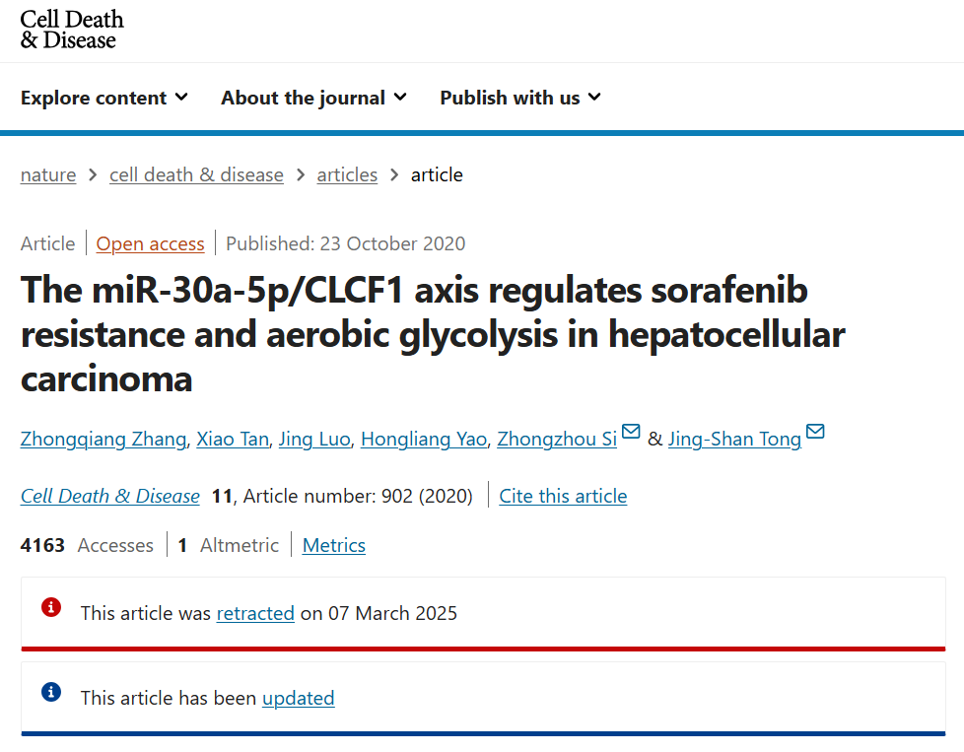
Task: Expand the Publish with us menu
Action: click(x=520, y=98)
